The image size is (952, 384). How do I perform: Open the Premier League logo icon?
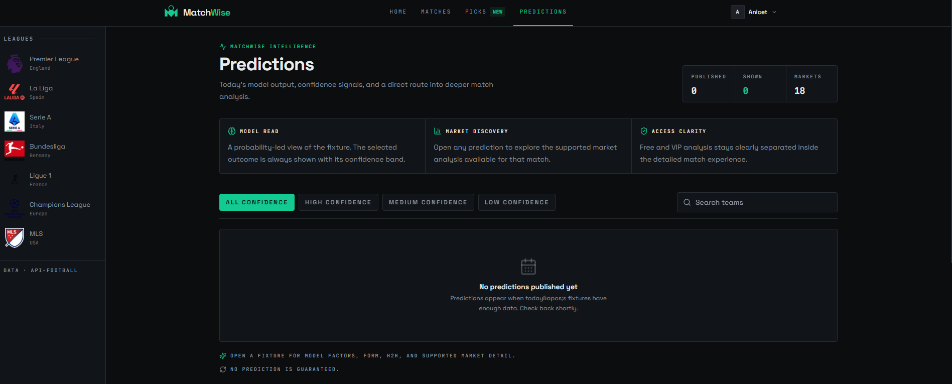pos(15,63)
